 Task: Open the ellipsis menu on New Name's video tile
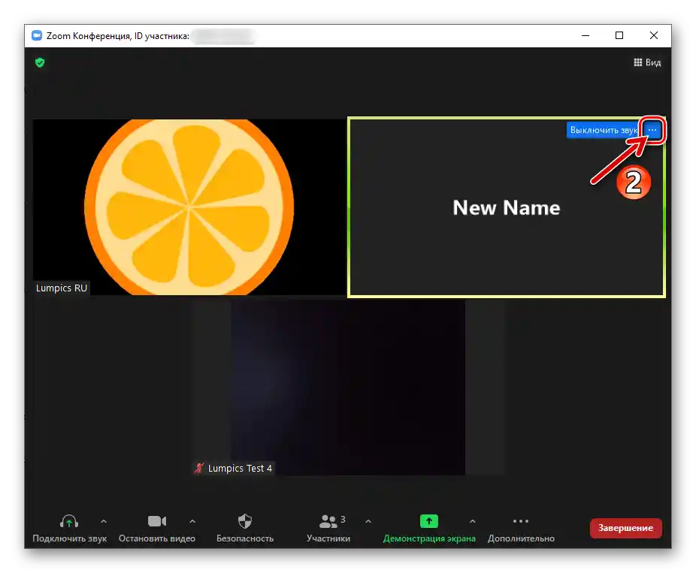coord(652,129)
